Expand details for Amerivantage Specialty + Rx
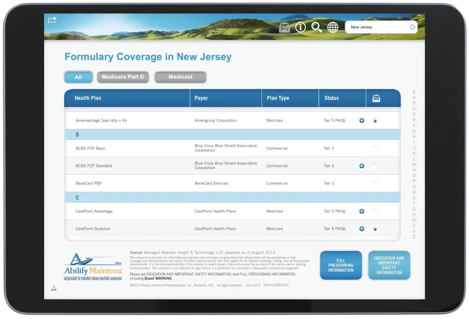The image size is (469, 319). [362, 120]
